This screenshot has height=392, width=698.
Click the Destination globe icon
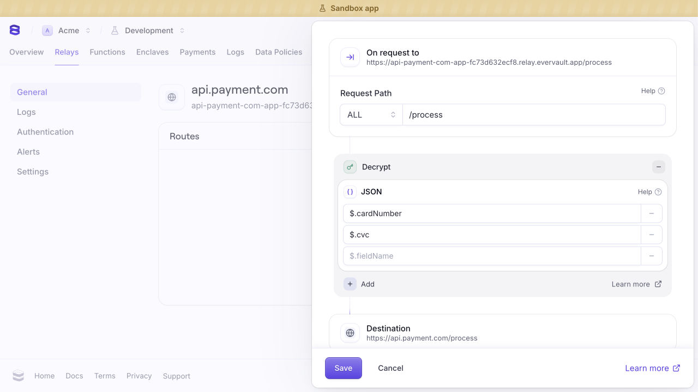point(350,333)
